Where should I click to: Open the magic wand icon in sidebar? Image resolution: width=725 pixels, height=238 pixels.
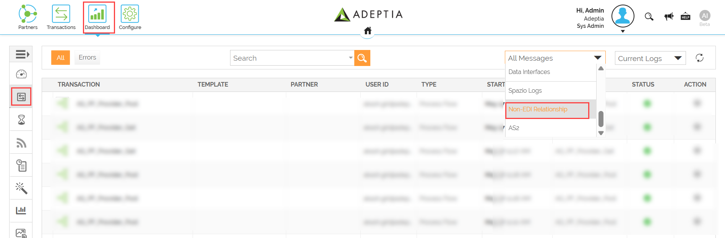21,188
